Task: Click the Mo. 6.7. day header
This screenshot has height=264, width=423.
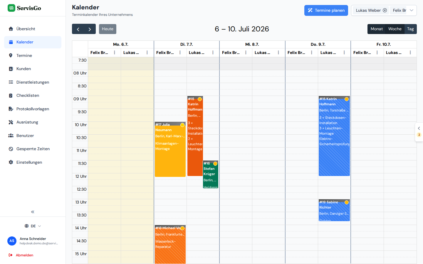Action: 121,45
